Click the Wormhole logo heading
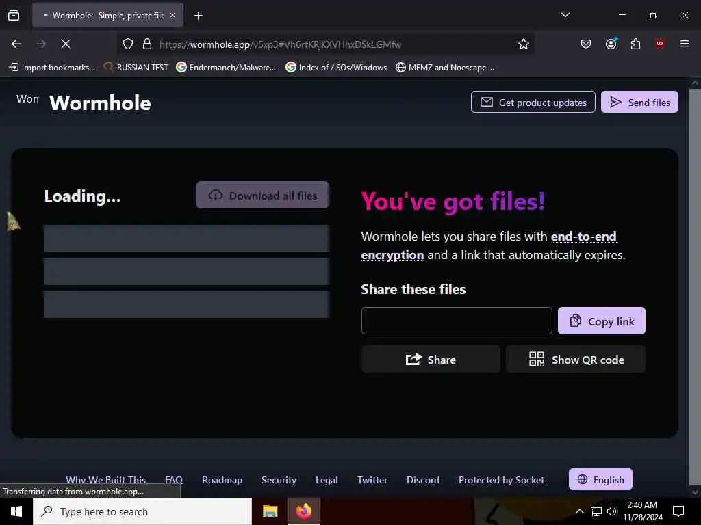Viewport: 701px width, 525px height. 100,103
